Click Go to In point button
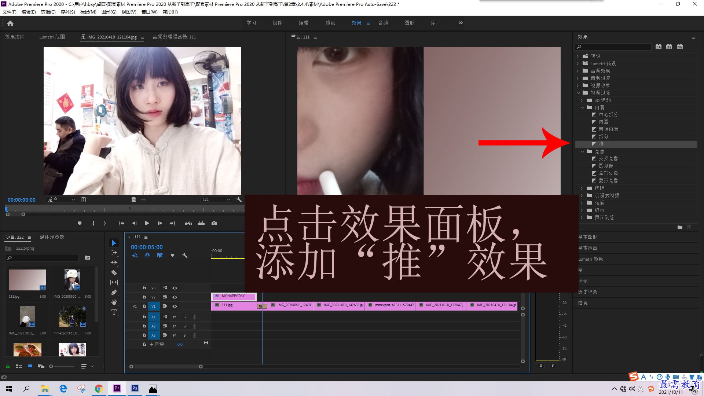Image resolution: width=704 pixels, height=396 pixels. click(x=121, y=223)
